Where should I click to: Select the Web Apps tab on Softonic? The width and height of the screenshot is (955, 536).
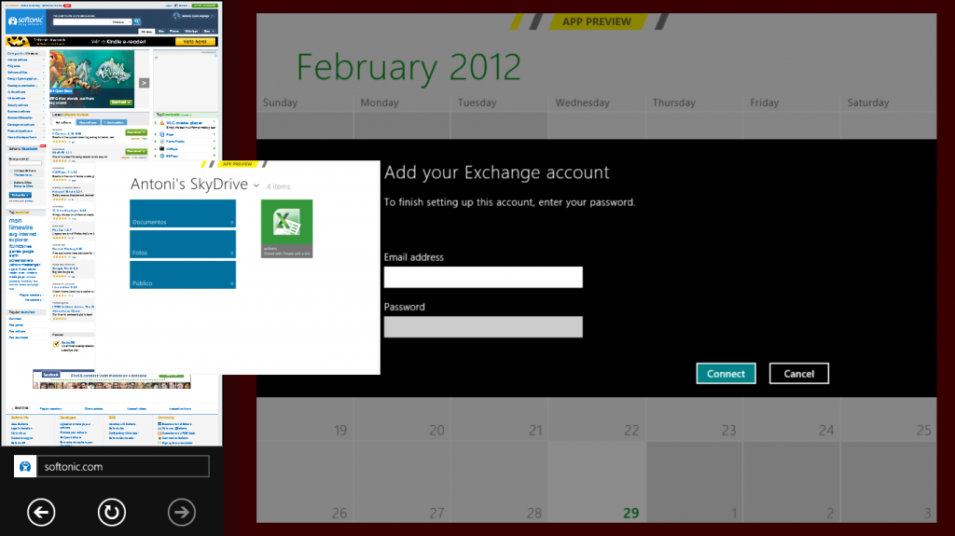click(191, 31)
